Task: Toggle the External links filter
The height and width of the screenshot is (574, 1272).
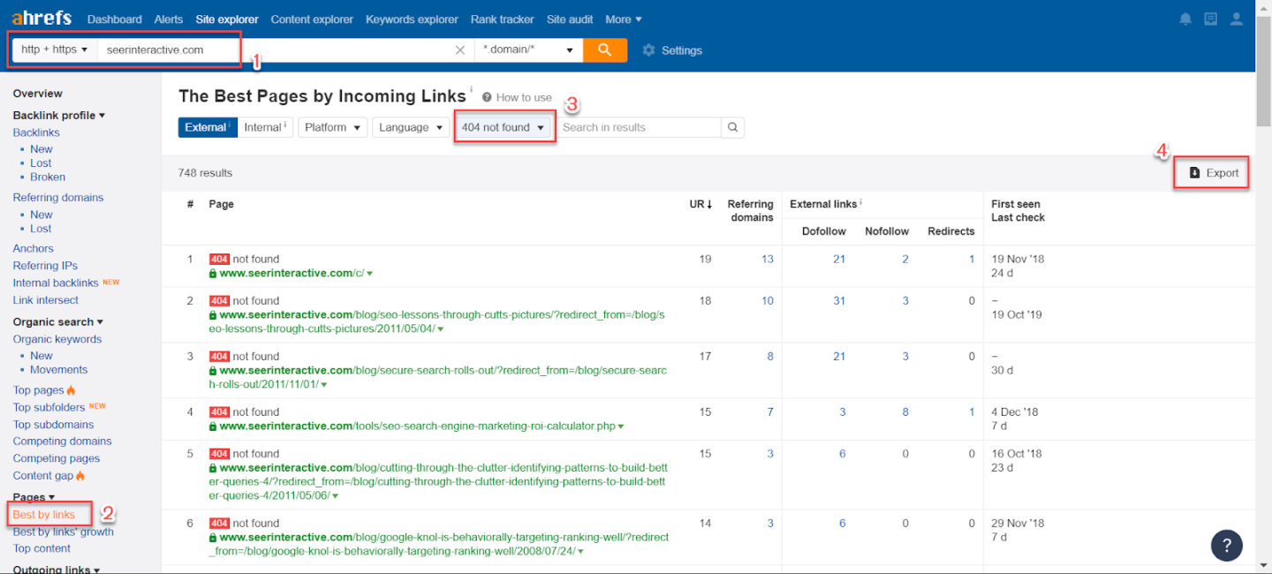Action: click(206, 127)
